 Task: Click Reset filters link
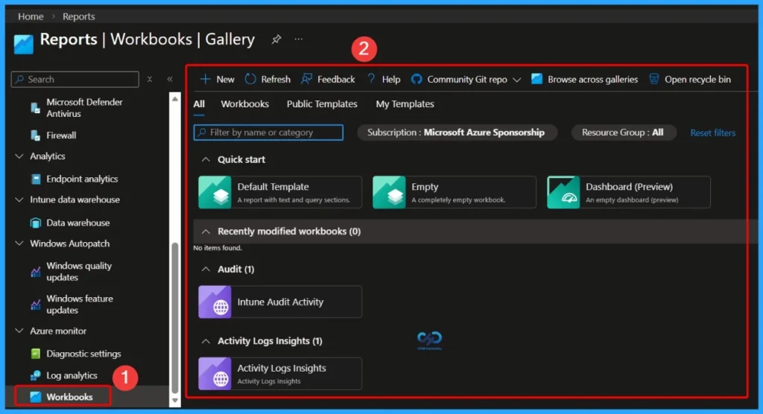tap(713, 133)
